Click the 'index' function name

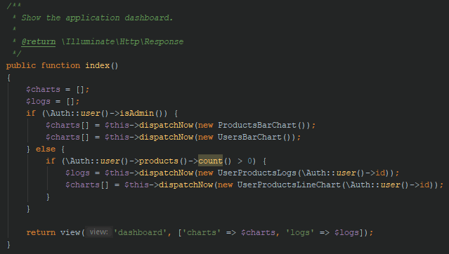pos(98,65)
